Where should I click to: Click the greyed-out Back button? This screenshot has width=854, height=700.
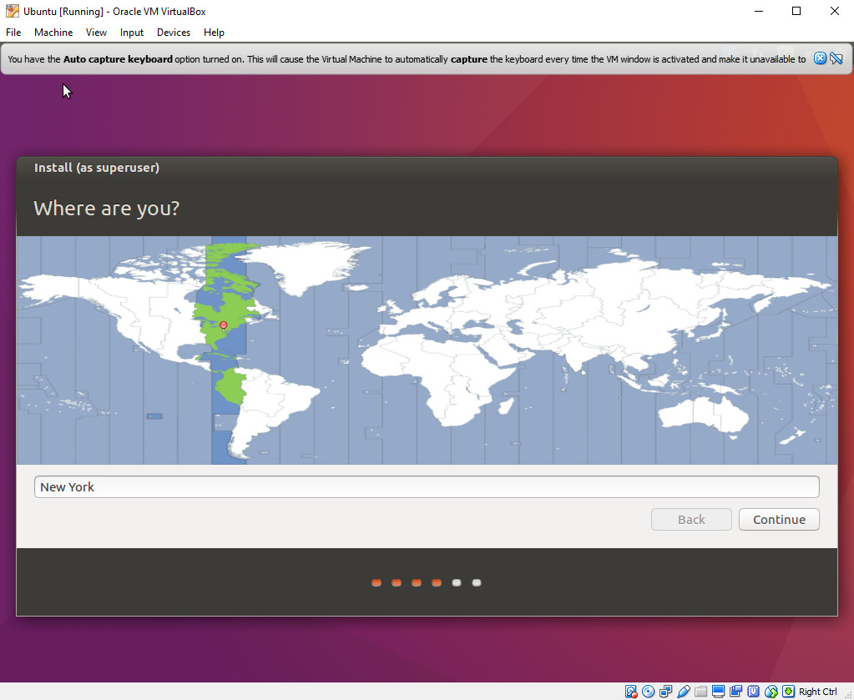click(x=691, y=519)
